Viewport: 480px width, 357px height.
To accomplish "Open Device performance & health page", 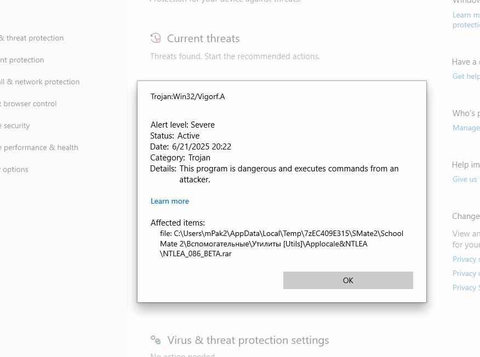I will [39, 147].
